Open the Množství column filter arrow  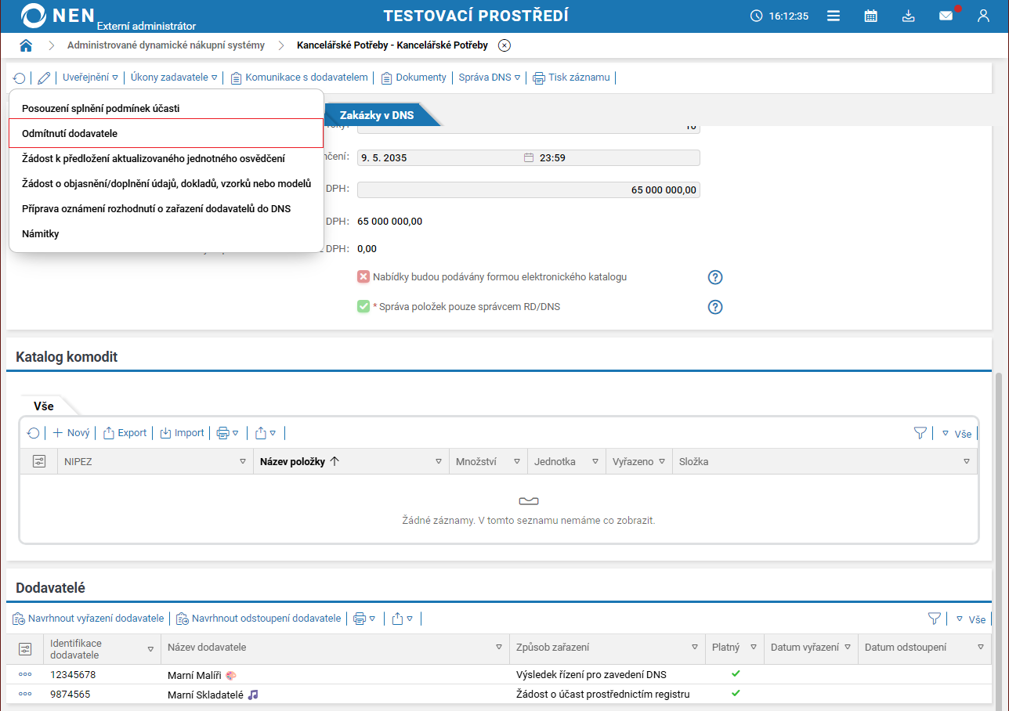point(517,462)
